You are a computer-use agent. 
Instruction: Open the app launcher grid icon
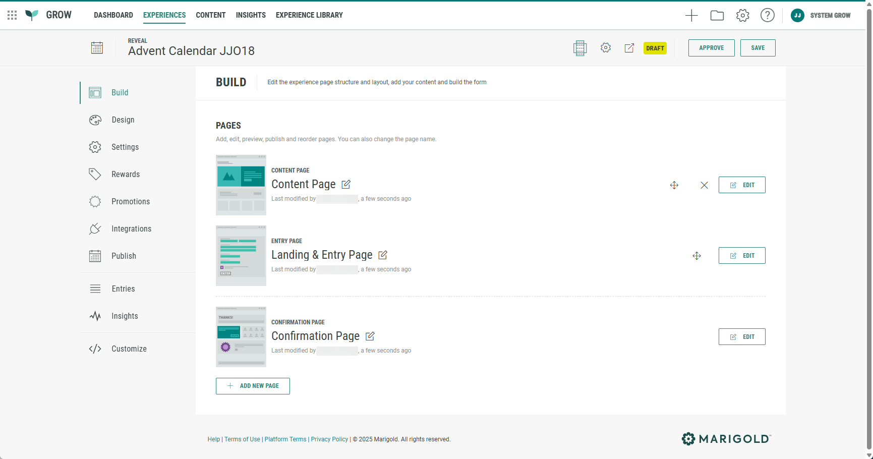point(12,15)
